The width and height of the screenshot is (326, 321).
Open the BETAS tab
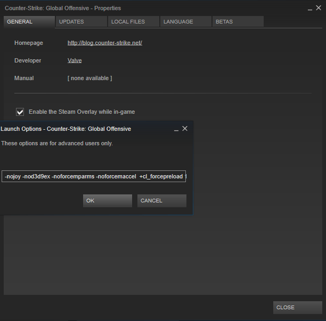238,22
